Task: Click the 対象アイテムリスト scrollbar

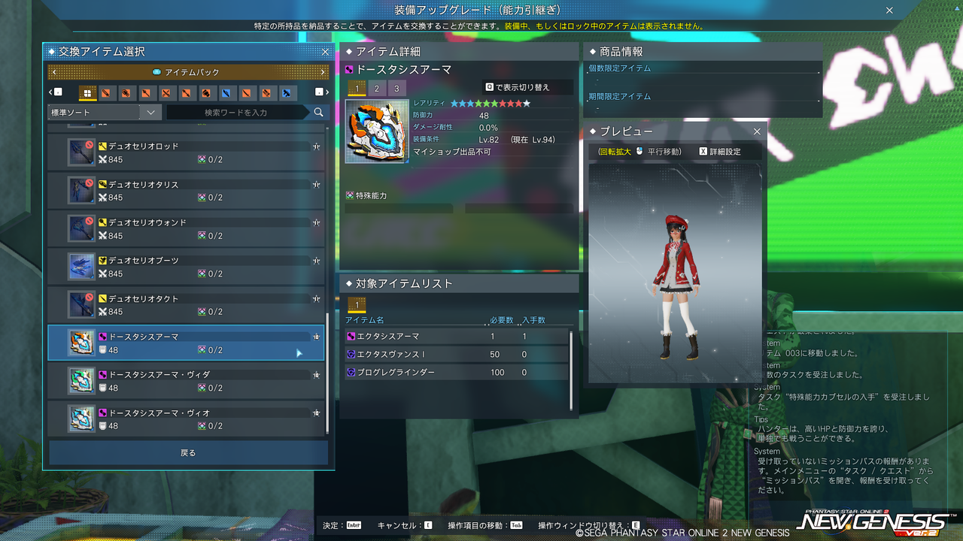Action: [572, 370]
